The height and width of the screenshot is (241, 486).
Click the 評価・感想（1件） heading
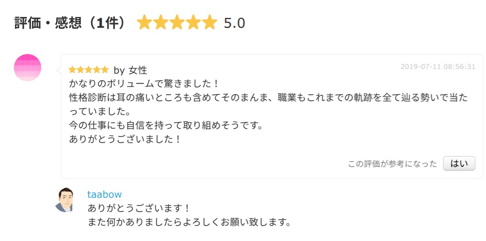[71, 23]
